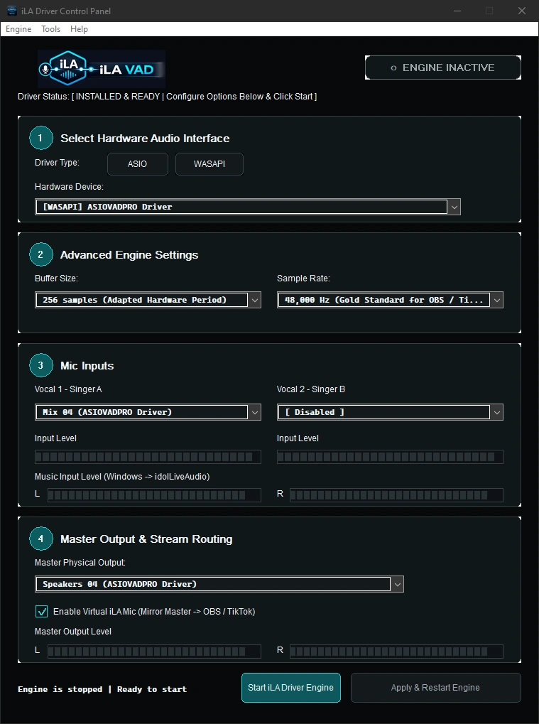Click Master Output Level L meter
This screenshot has width=539, height=724.
tap(154, 652)
